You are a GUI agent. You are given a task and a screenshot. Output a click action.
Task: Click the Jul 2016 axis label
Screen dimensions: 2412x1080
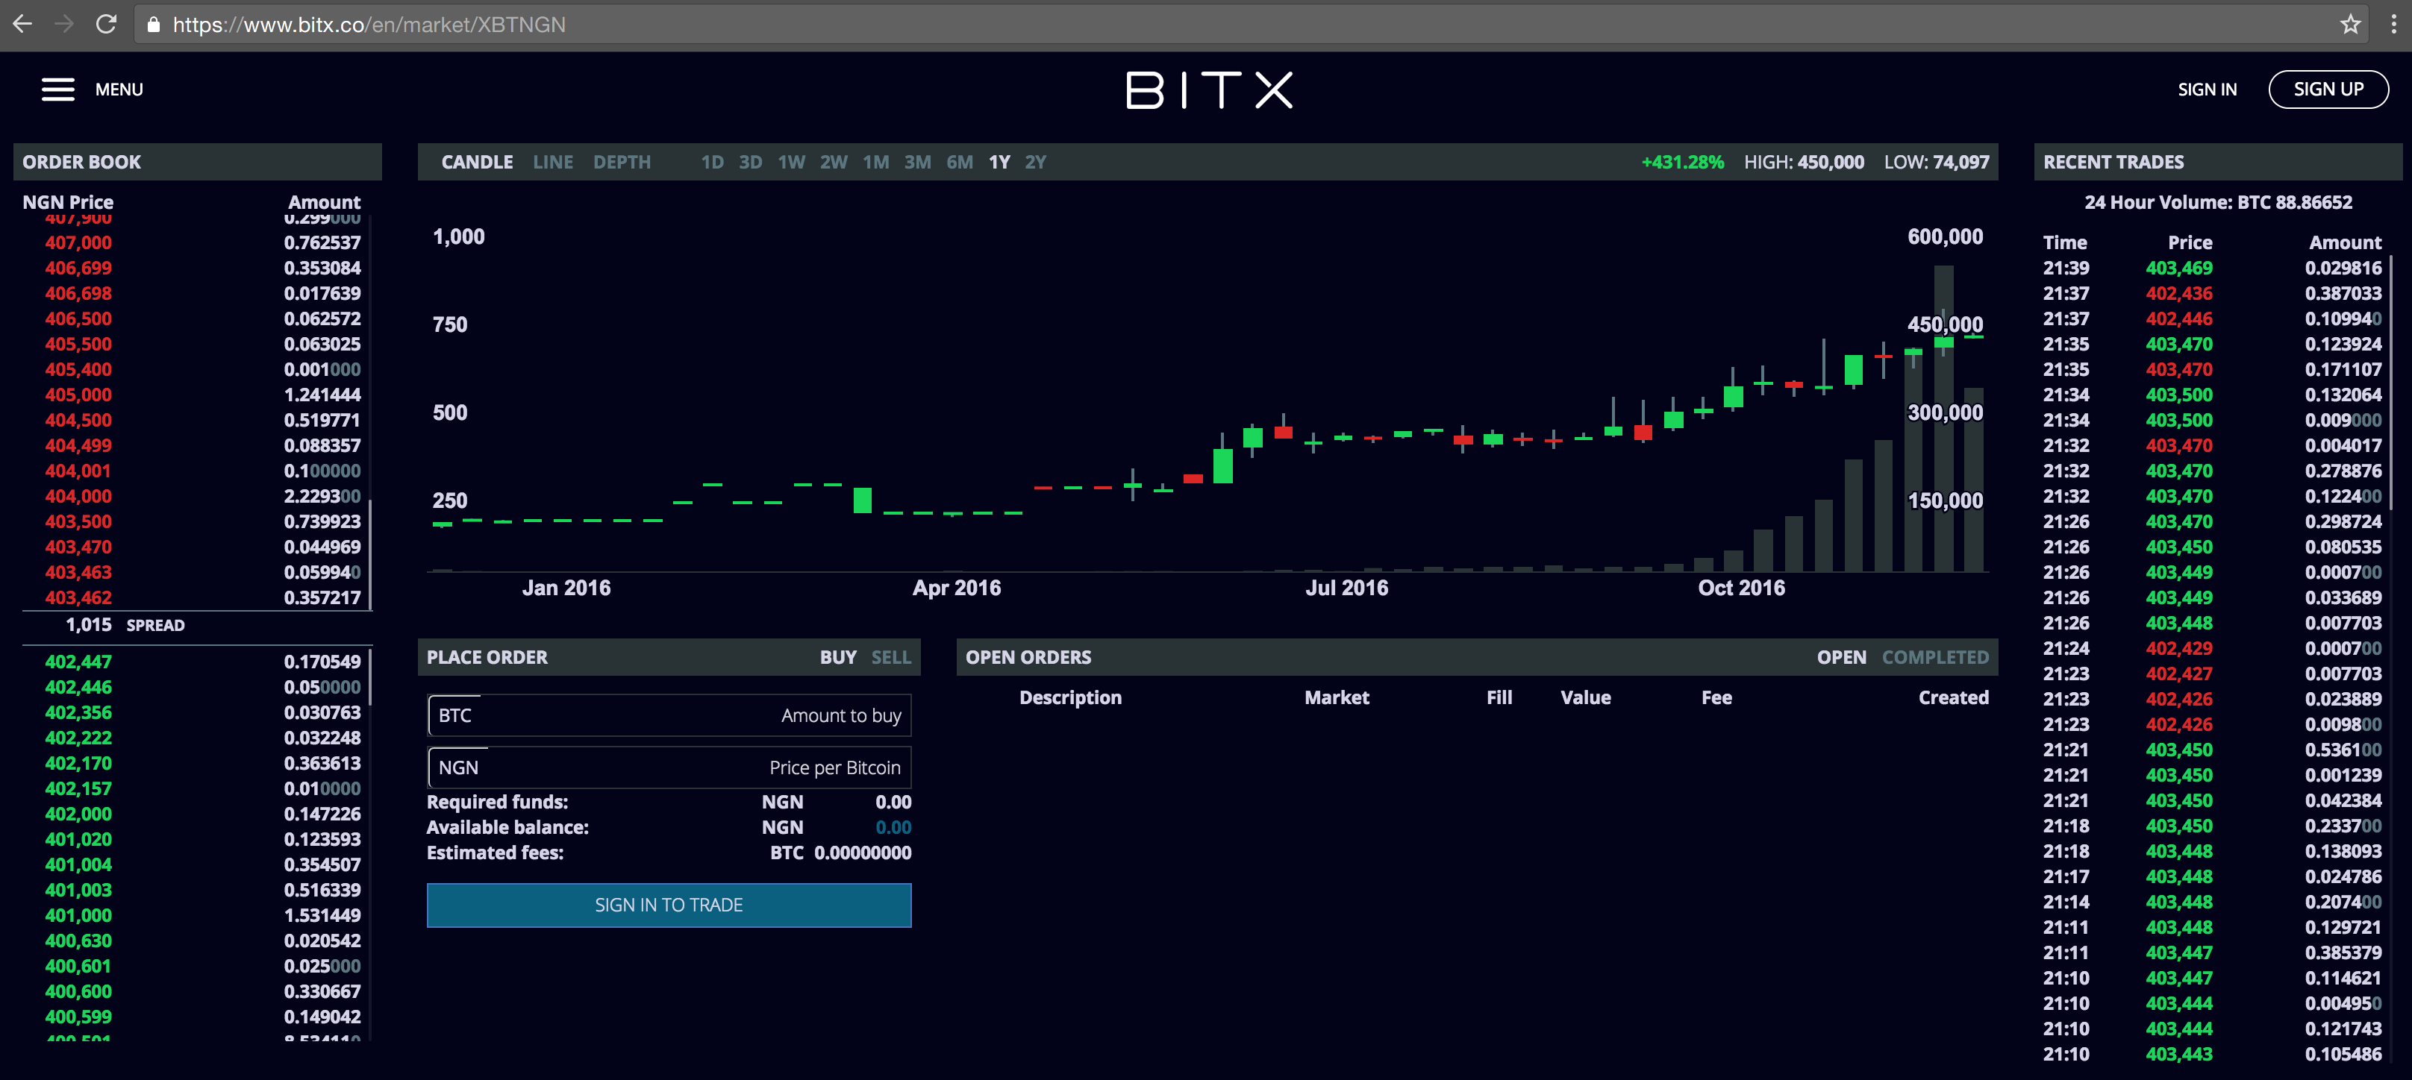tap(1346, 588)
